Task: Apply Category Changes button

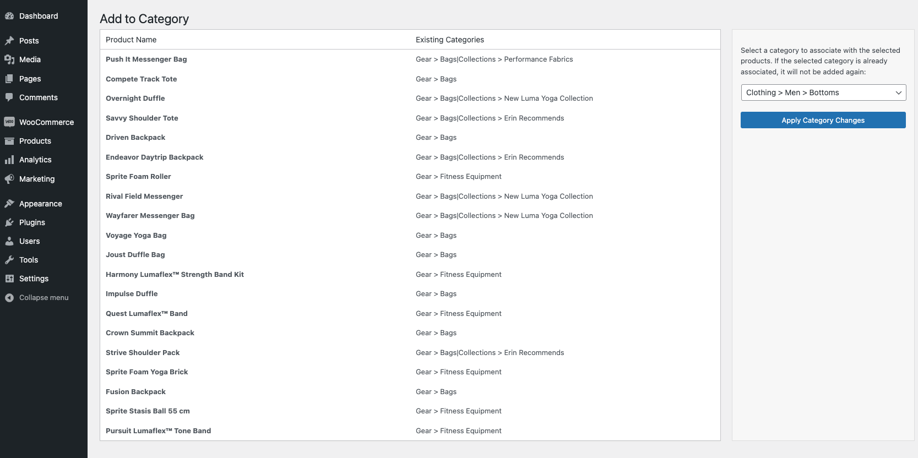Action: click(823, 120)
